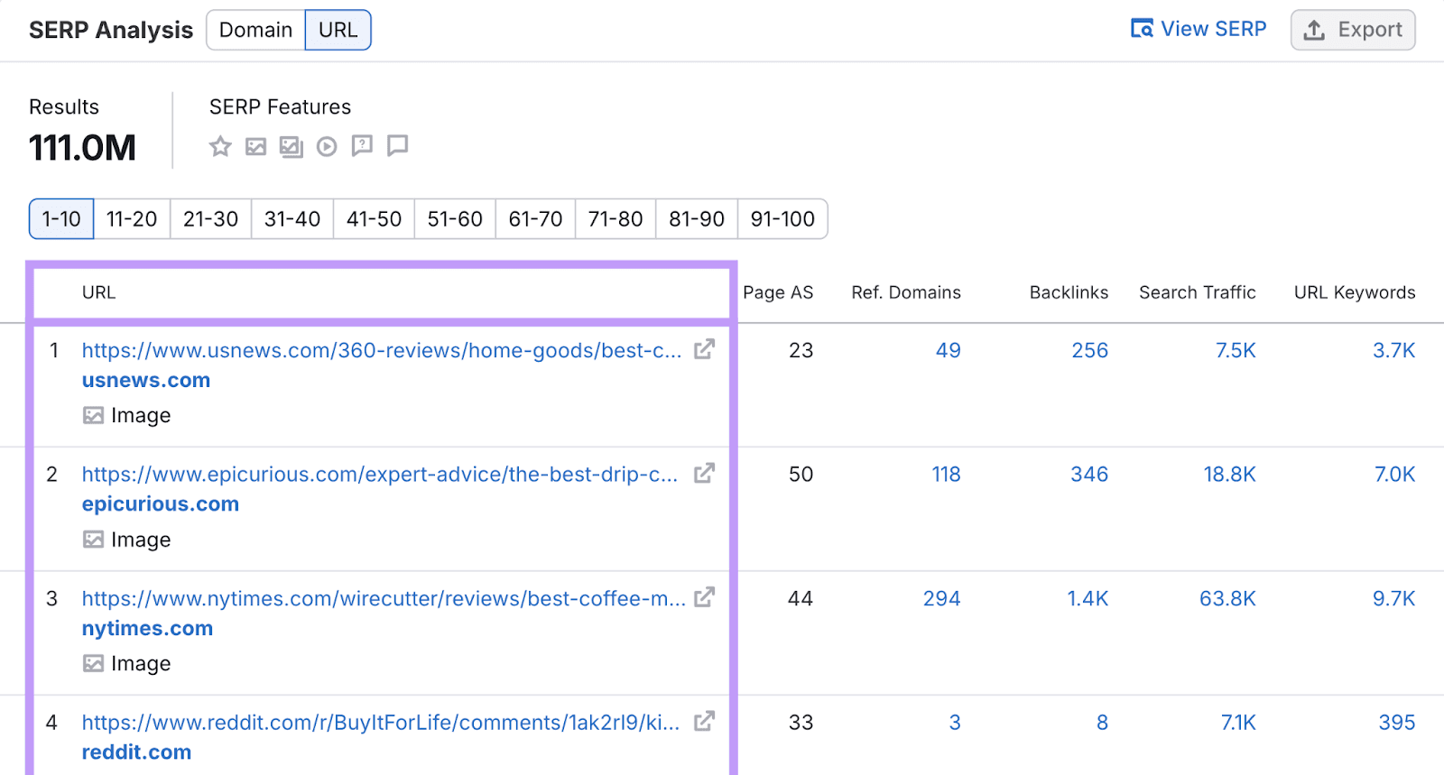Select results range 61-70
Image resolution: width=1444 pixels, height=775 pixels.
pyautogui.click(x=535, y=218)
